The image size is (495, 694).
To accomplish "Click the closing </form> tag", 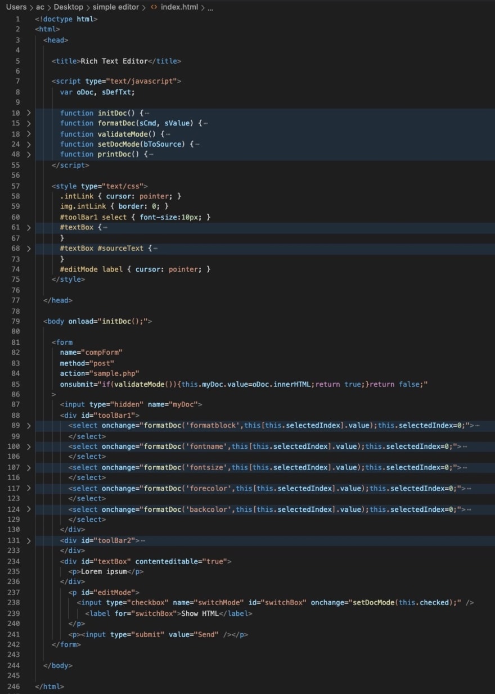I will click(x=66, y=645).
